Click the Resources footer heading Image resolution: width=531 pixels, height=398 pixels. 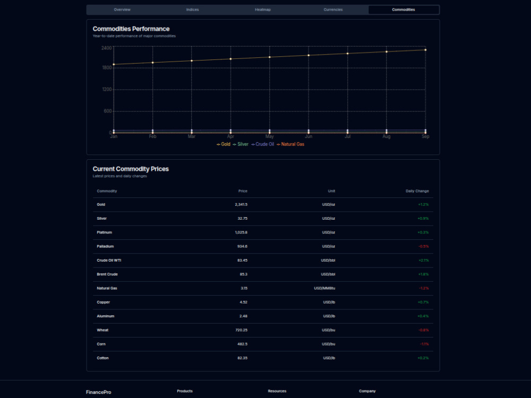coord(277,391)
